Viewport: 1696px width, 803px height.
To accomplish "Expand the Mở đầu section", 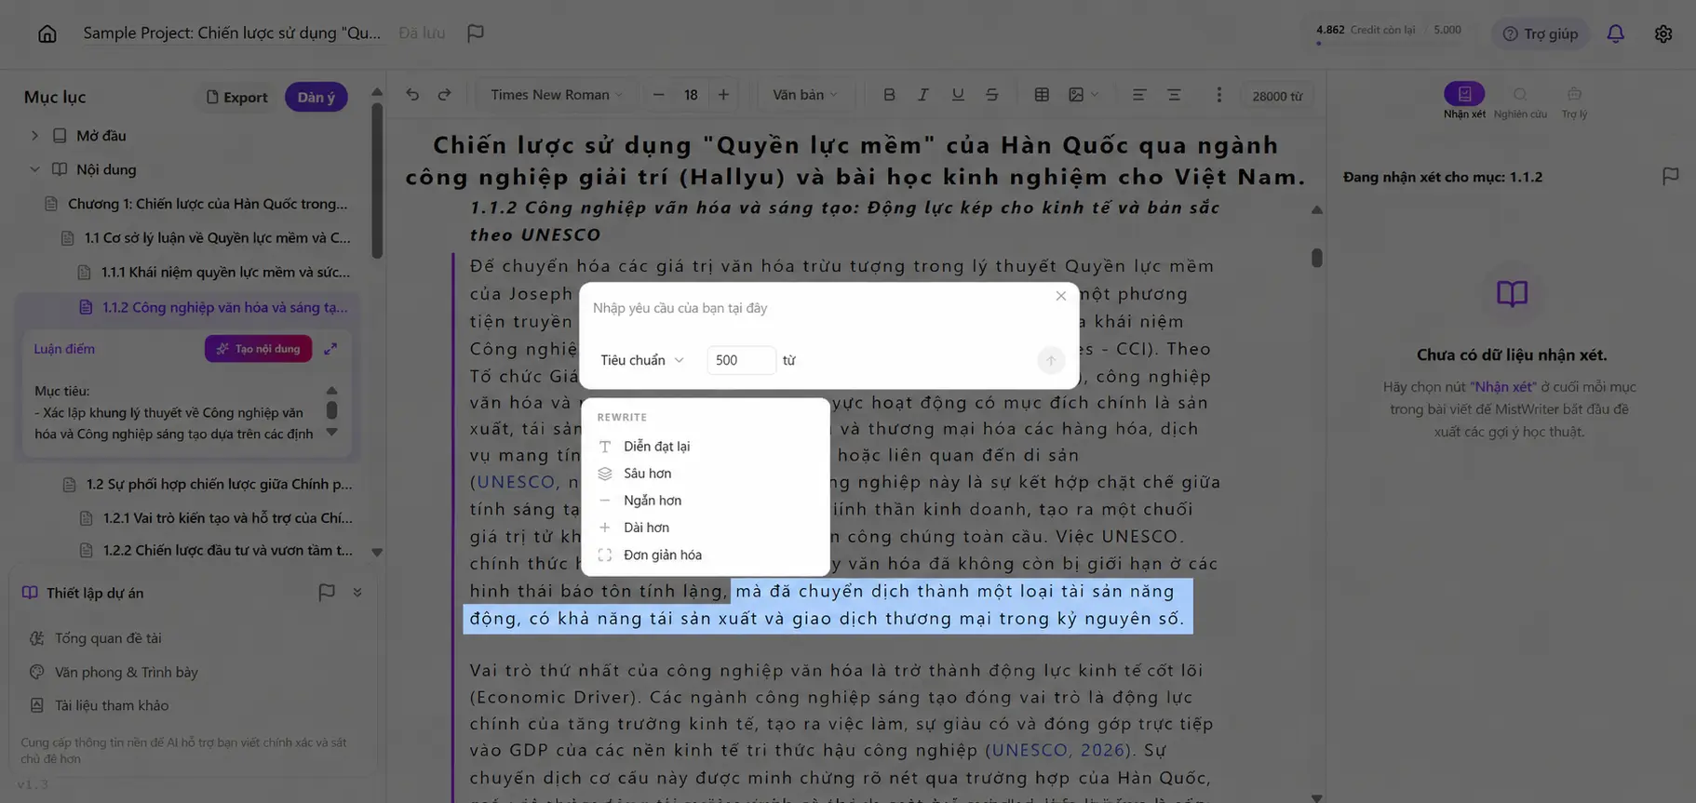I will pyautogui.click(x=34, y=136).
